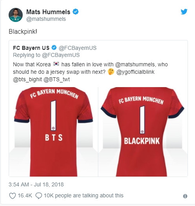Click FC Bayern US verified badge
The image size is (195, 206).
tap(54, 48)
